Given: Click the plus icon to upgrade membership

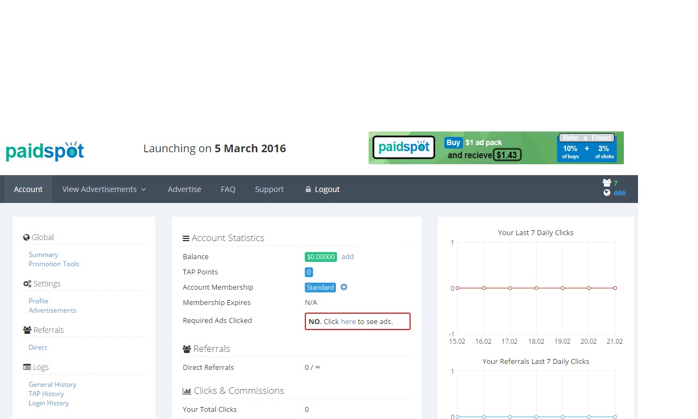Looking at the screenshot, I should pos(344,287).
